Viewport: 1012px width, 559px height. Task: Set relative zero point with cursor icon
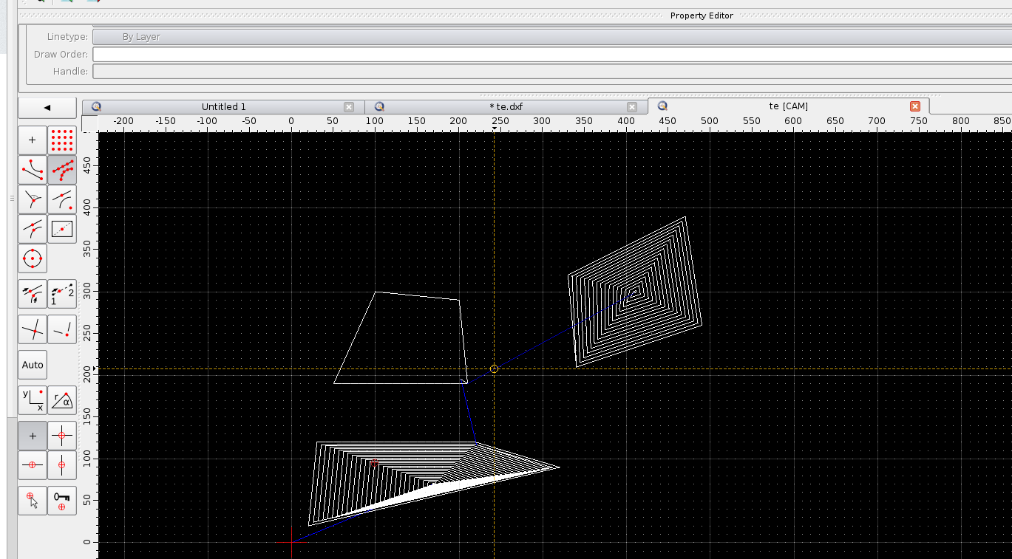click(x=33, y=501)
